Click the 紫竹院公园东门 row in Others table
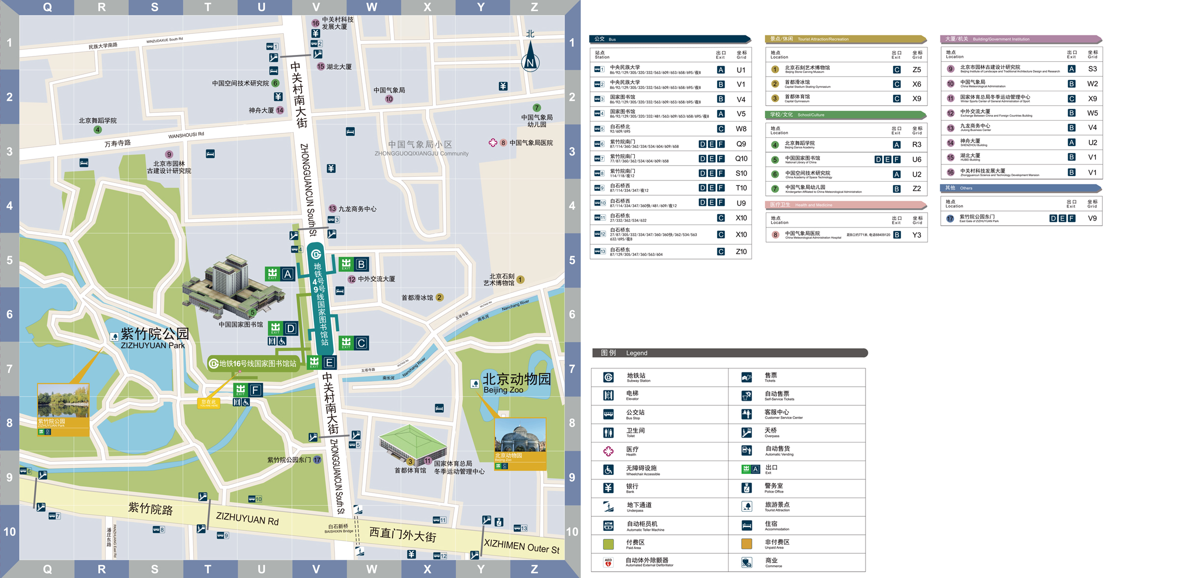This screenshot has width=1179, height=578. tap(1021, 218)
